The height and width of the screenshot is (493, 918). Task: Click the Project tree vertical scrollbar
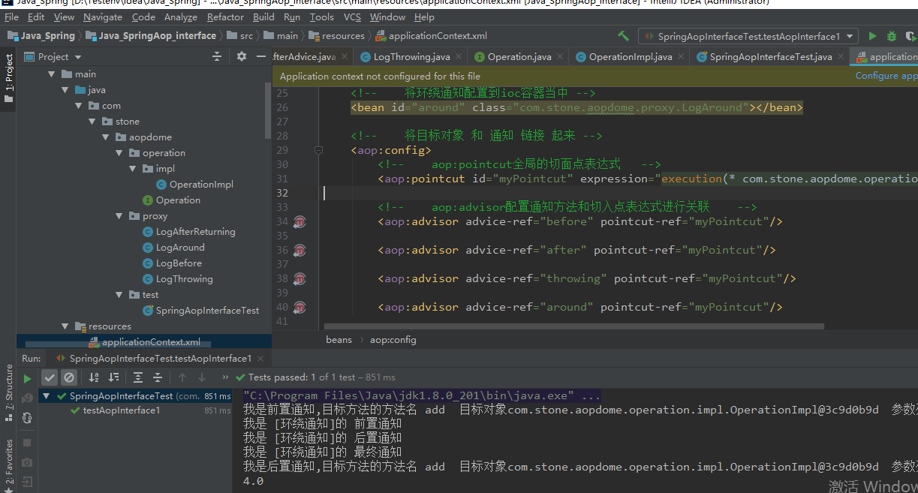tap(268, 110)
